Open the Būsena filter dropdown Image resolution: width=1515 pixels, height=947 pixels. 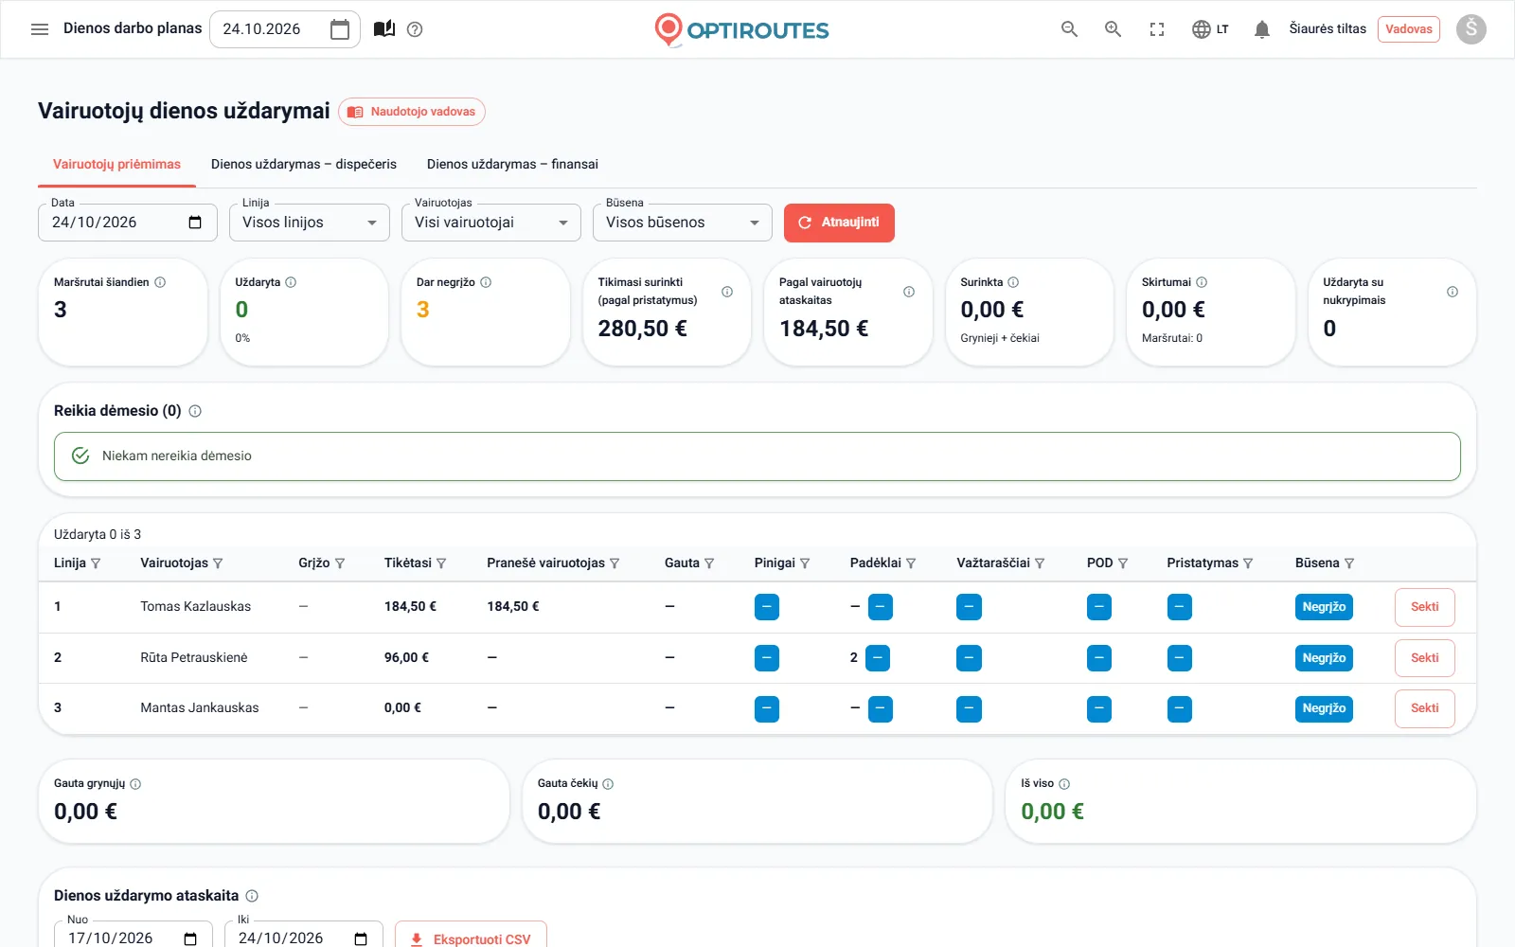[x=683, y=223]
